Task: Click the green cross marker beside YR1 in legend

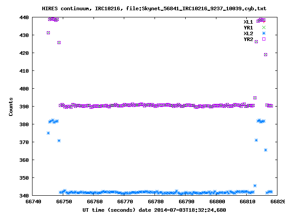Action: pyautogui.click(x=264, y=28)
